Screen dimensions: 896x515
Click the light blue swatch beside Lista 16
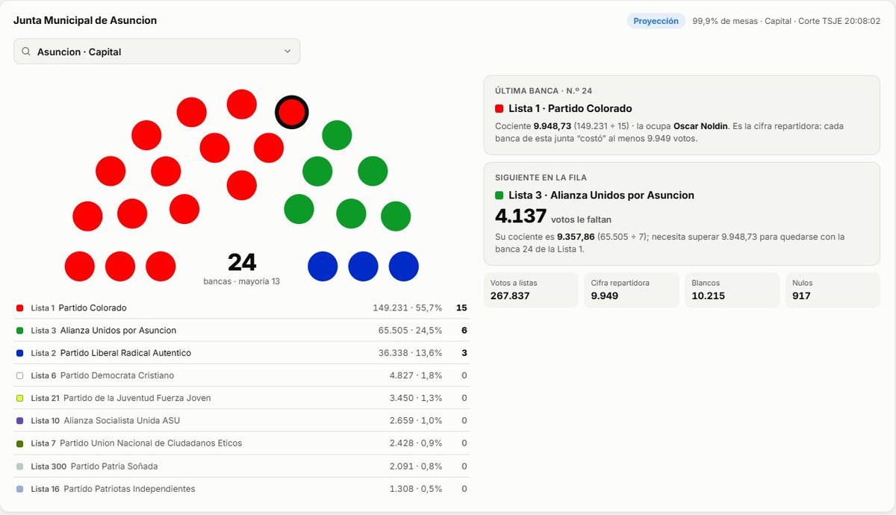coord(20,489)
